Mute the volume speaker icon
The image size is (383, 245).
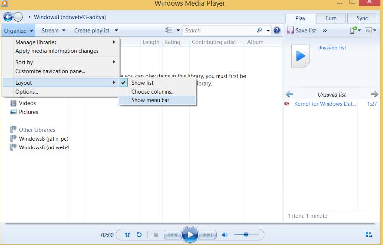(225, 235)
